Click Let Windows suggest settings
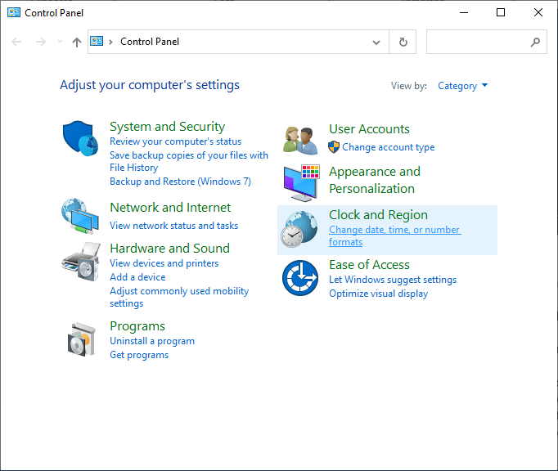 point(393,280)
